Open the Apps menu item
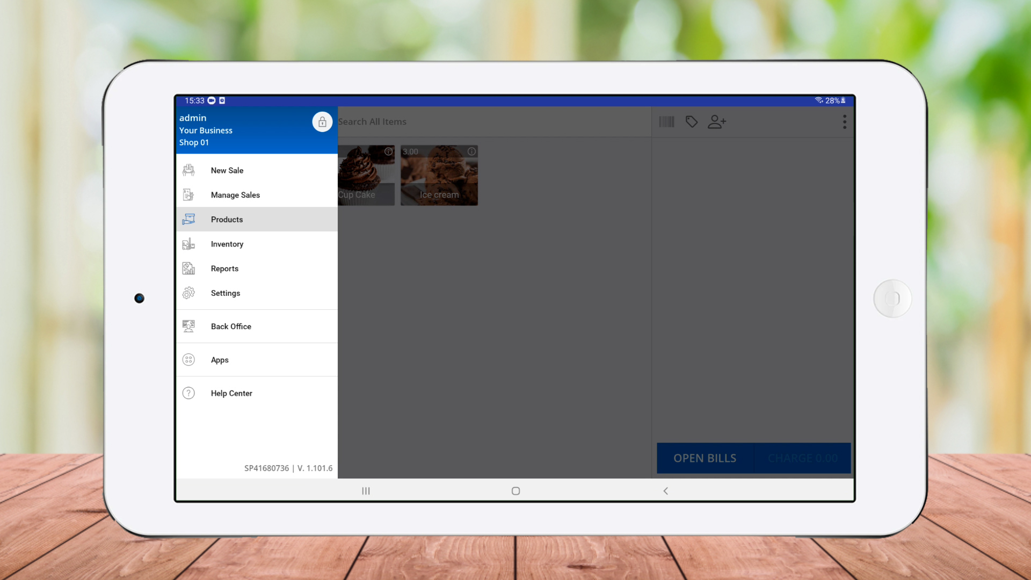This screenshot has height=580, width=1031. point(220,360)
